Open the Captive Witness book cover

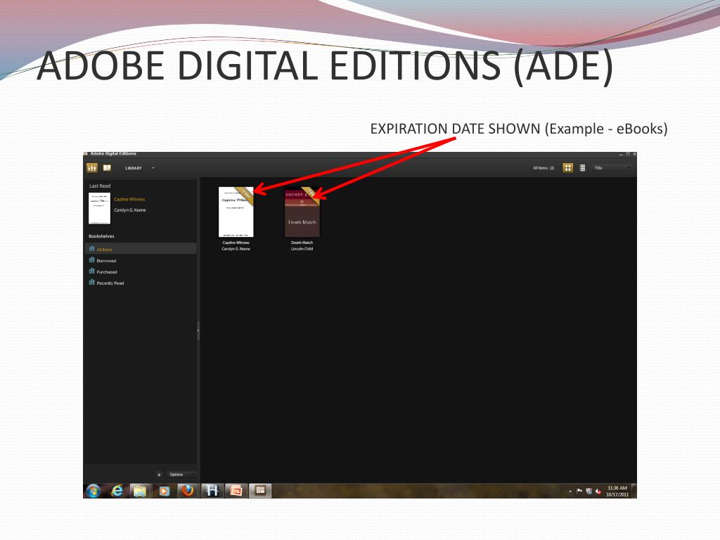click(x=236, y=212)
